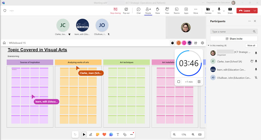This screenshot has width=261, height=140.
Task: Add +1 min to timer
Action: [189, 82]
